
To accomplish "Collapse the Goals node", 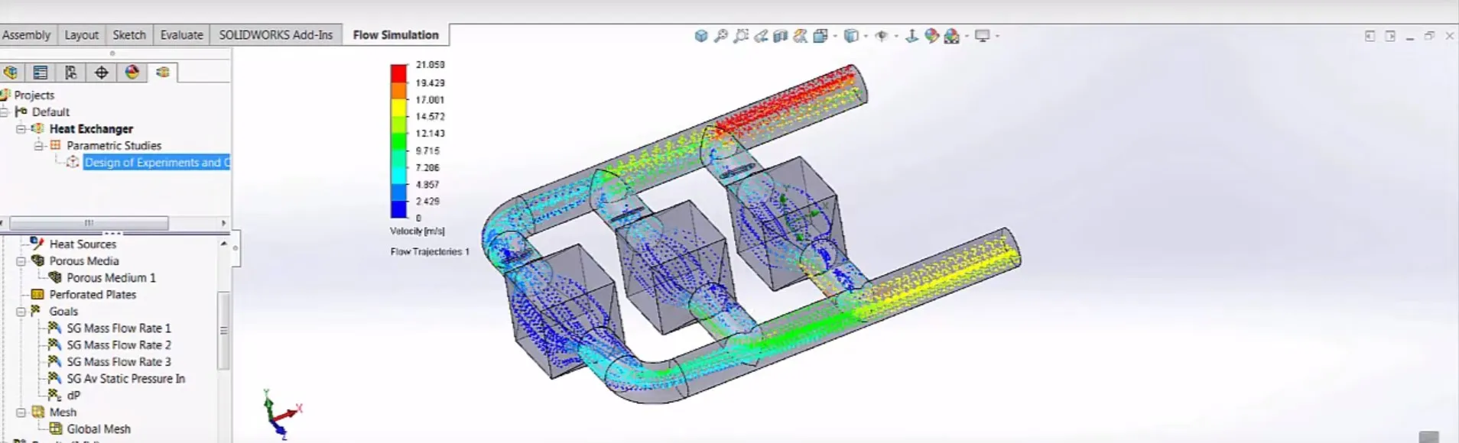I will point(21,312).
